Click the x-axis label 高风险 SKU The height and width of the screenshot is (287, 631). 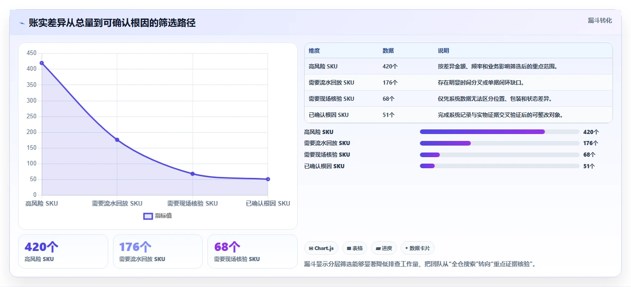[42, 203]
